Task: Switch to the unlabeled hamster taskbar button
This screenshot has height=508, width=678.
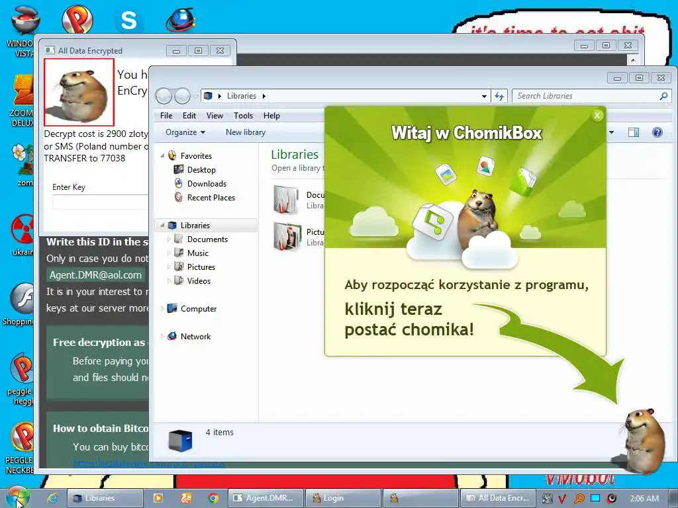Action: (420, 498)
